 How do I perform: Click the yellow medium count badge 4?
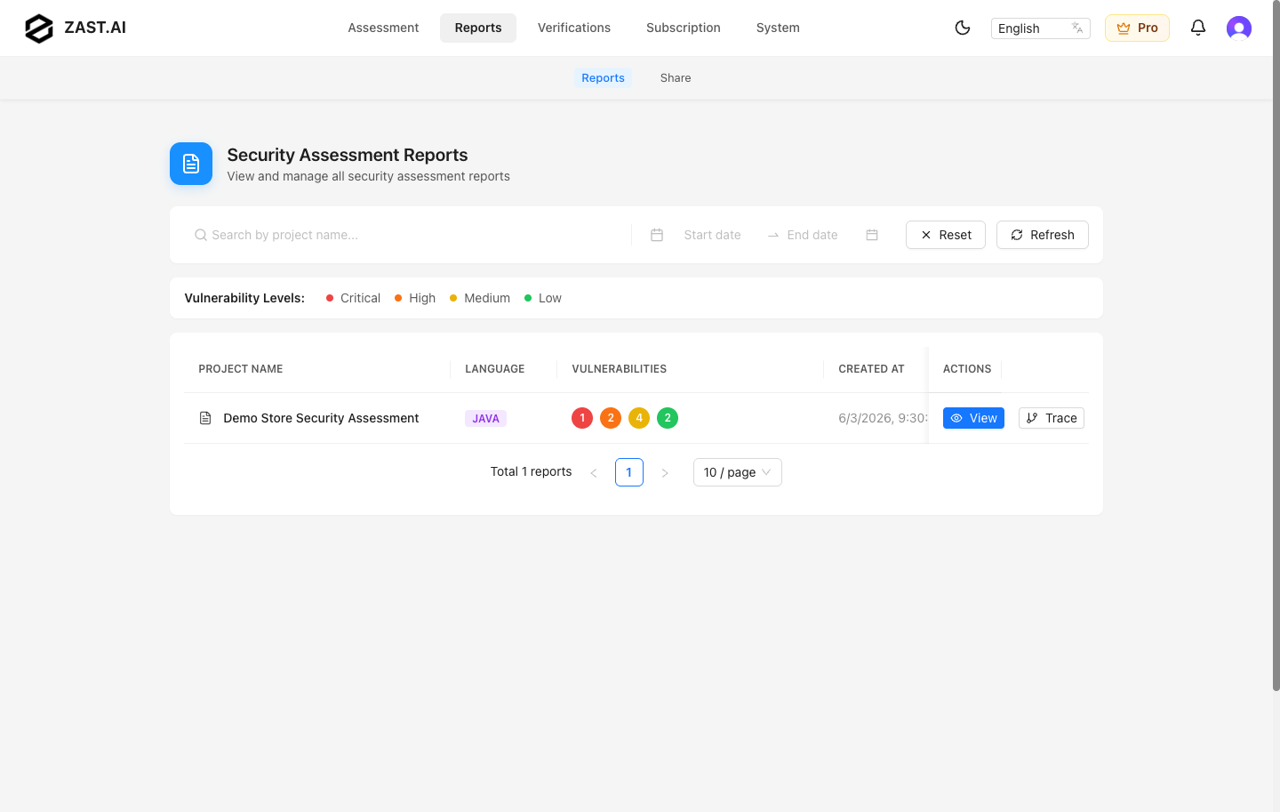(639, 418)
